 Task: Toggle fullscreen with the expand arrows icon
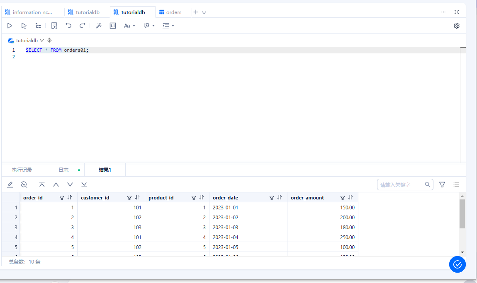point(457,12)
